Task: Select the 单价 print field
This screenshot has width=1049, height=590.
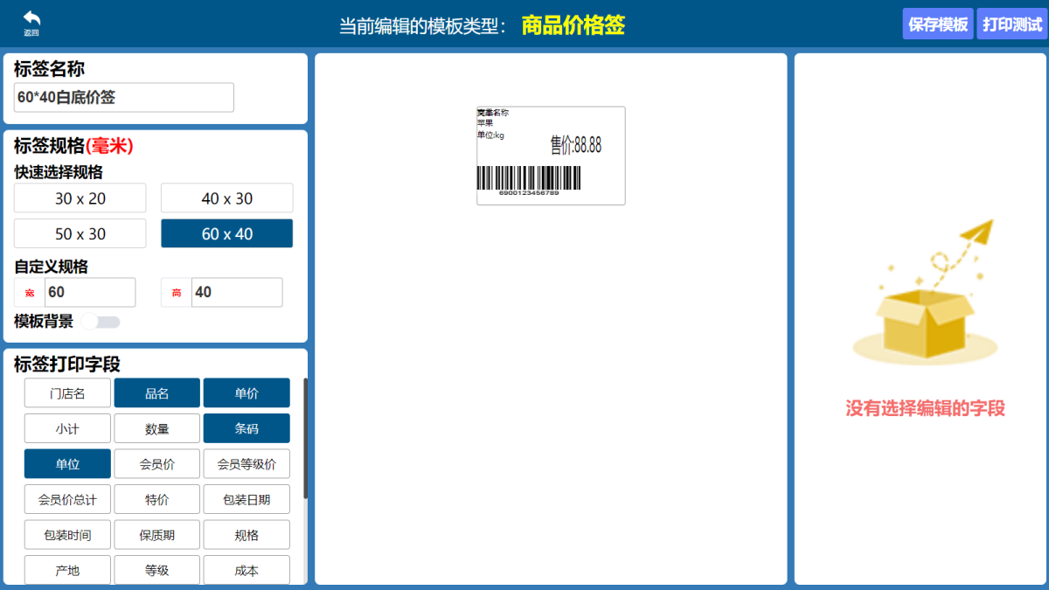Action: tap(247, 392)
